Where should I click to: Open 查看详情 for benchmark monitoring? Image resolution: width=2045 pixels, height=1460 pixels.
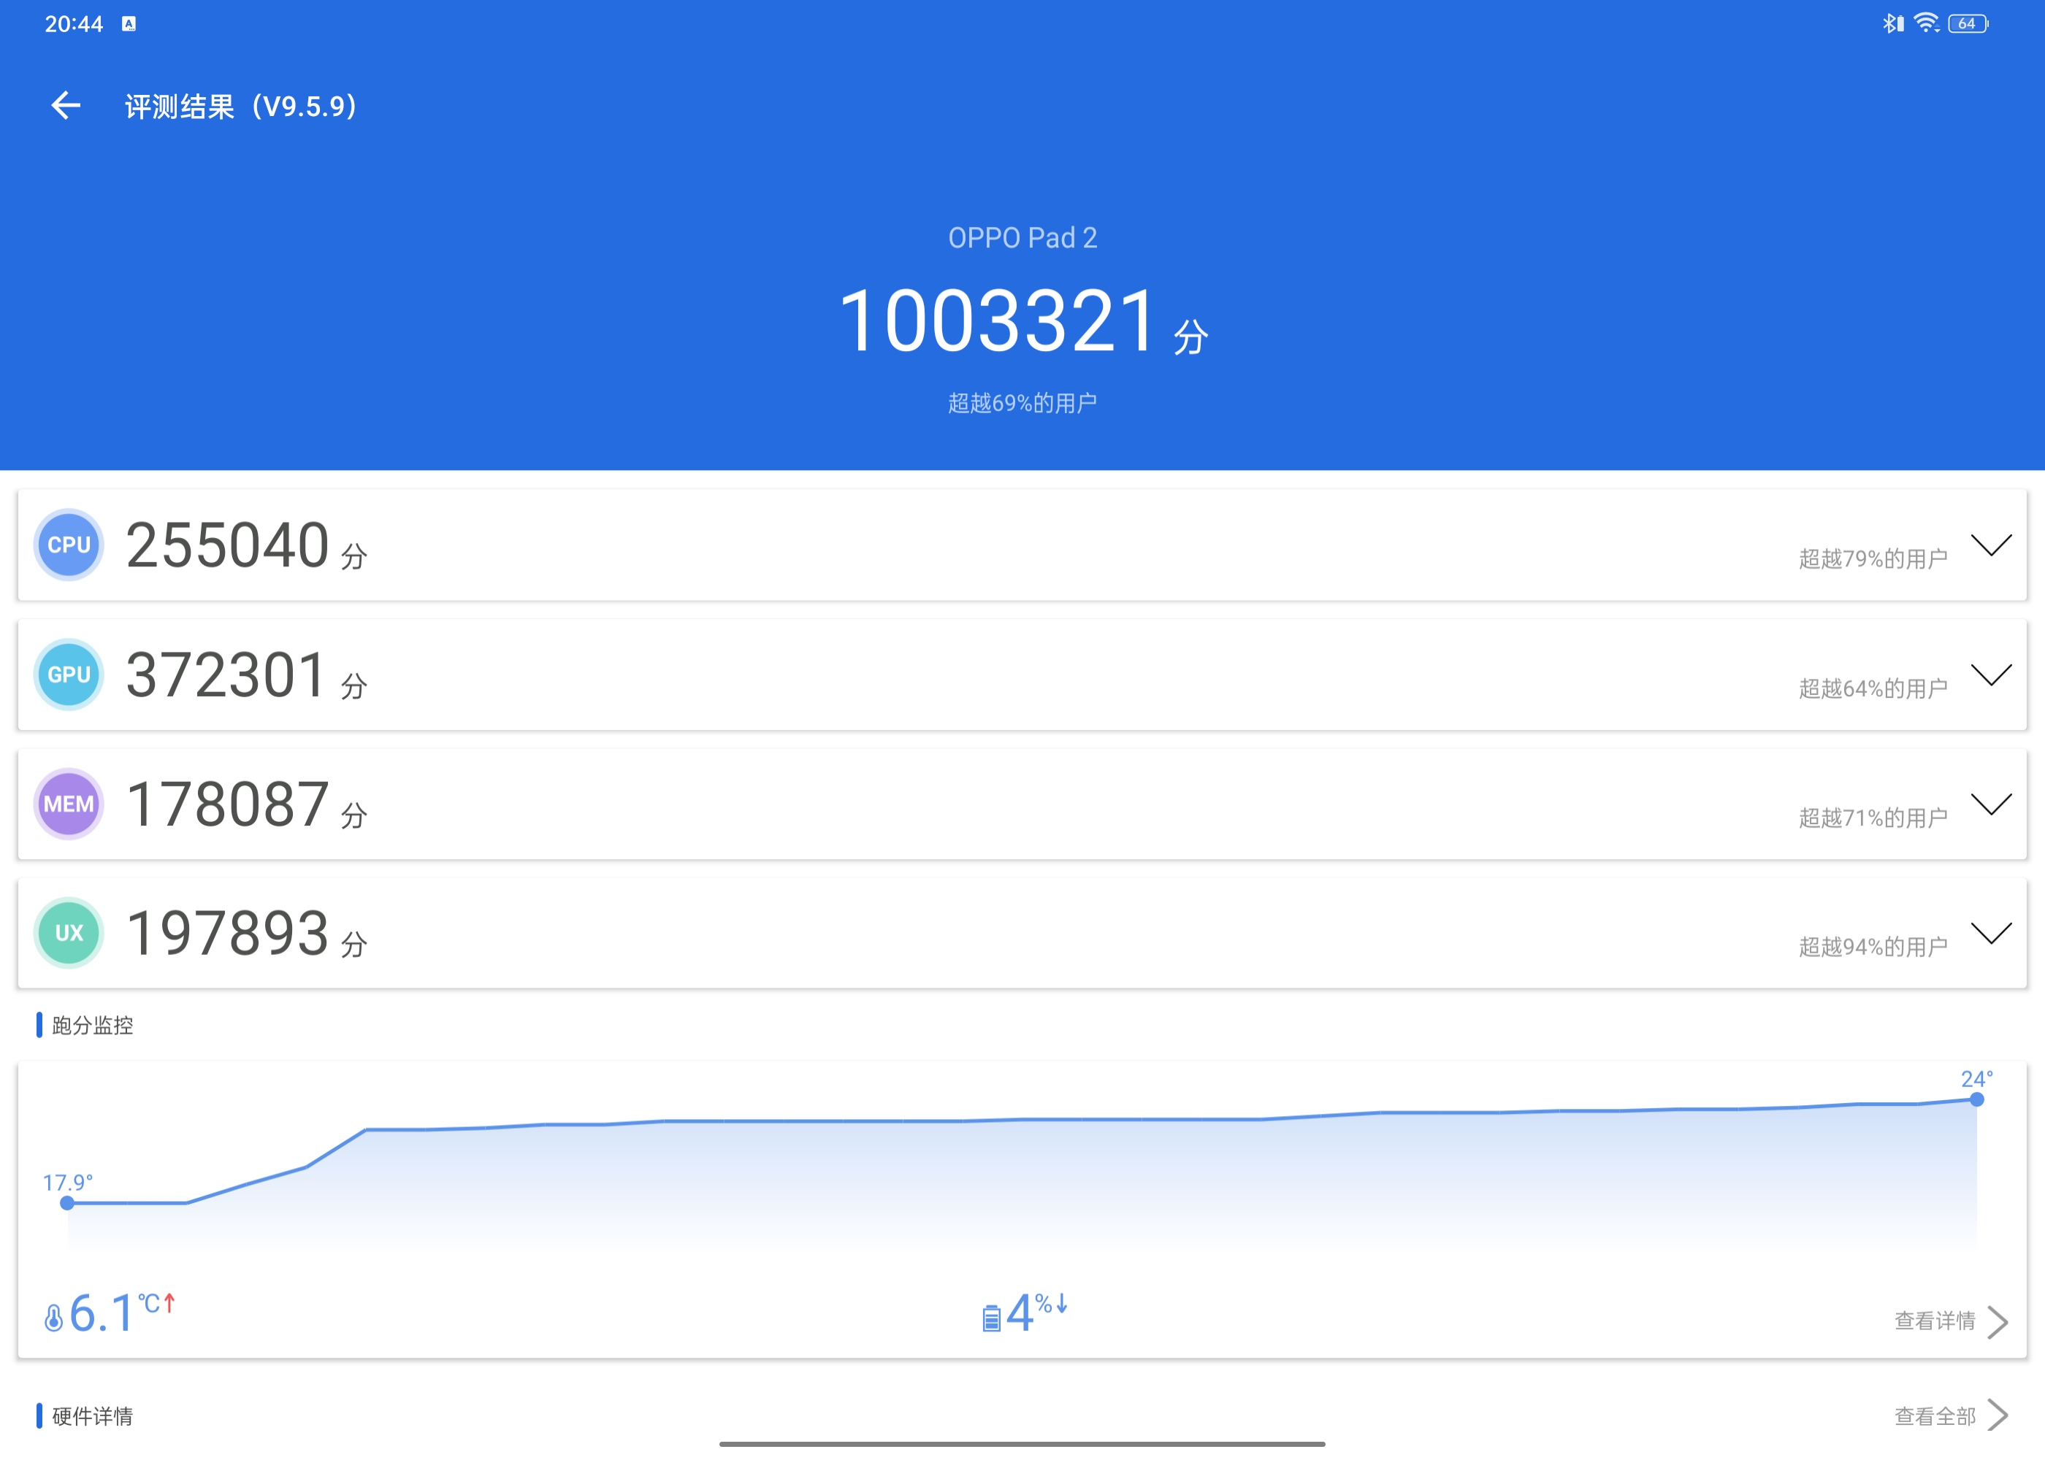[x=1935, y=1321]
